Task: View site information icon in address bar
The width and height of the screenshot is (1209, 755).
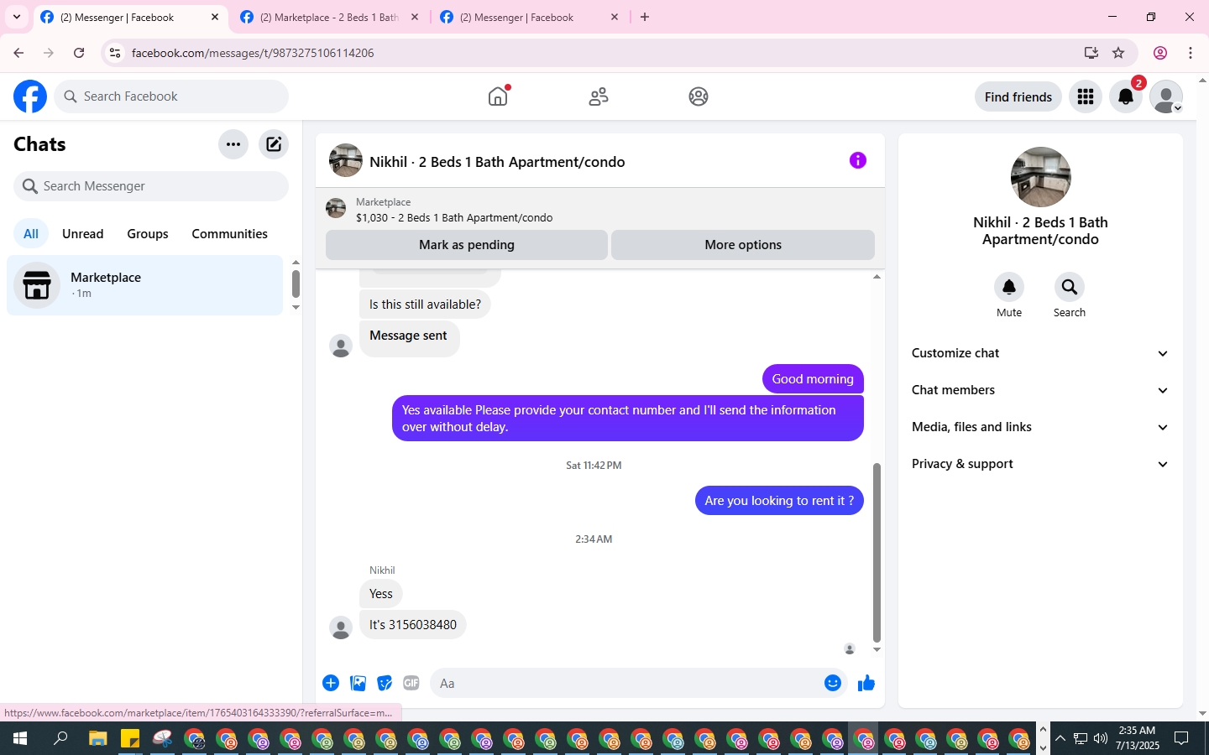Action: point(115,53)
